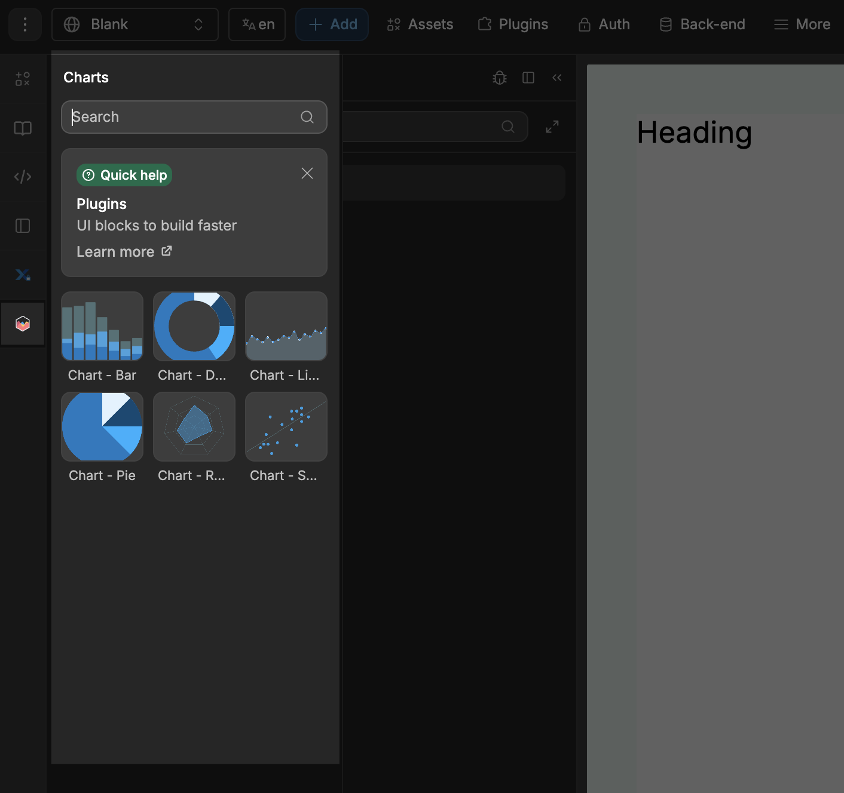Switch to the Back-end section
This screenshot has height=793, width=844.
pyautogui.click(x=702, y=24)
